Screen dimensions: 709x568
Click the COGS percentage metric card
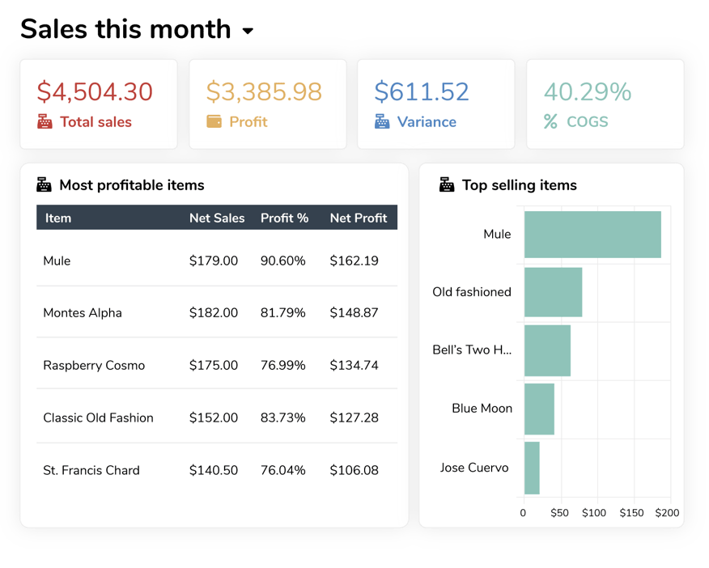605,104
